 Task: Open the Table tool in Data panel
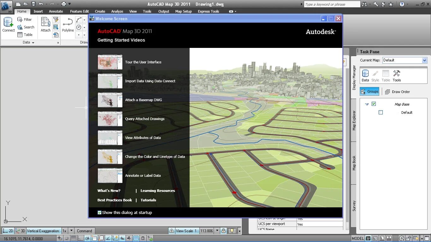tap(25, 35)
